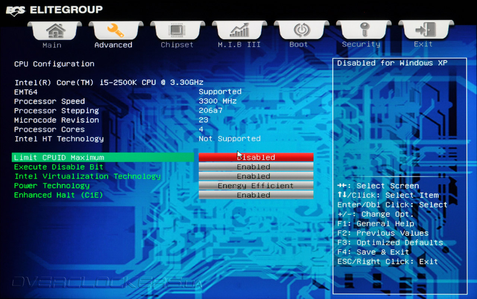The height and width of the screenshot is (299, 477).
Task: Select the Execute Disable Bit label
Action: point(59,167)
